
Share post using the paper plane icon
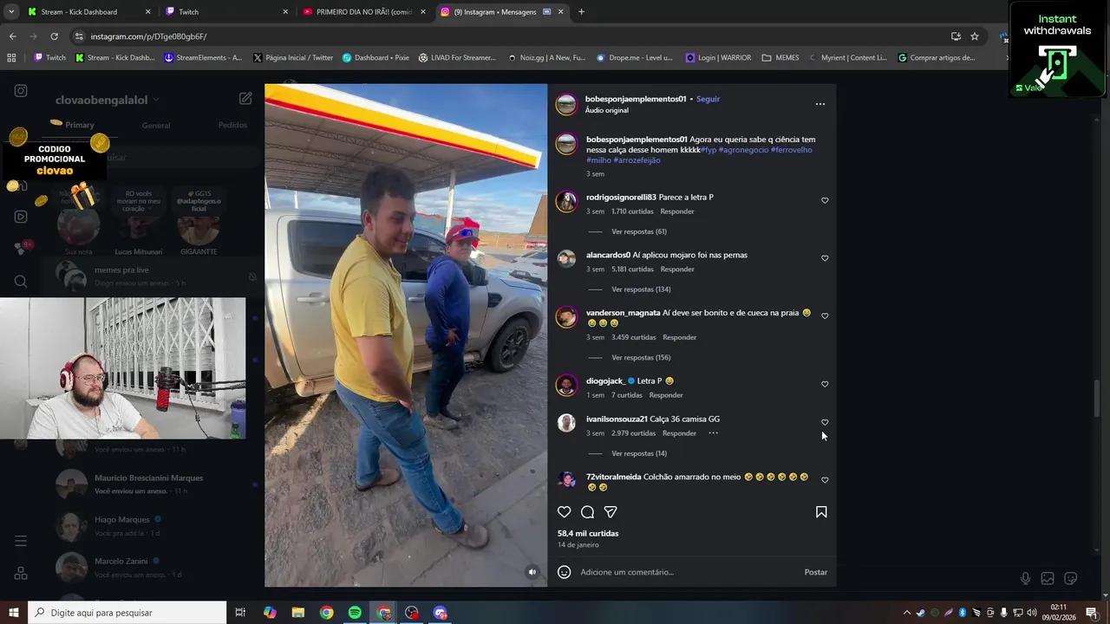[x=610, y=512]
